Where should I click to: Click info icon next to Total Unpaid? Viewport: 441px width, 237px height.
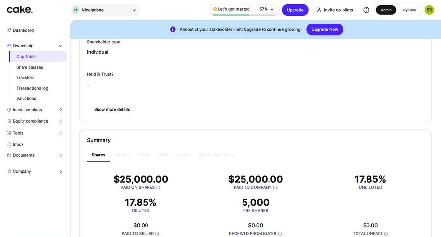point(386,234)
